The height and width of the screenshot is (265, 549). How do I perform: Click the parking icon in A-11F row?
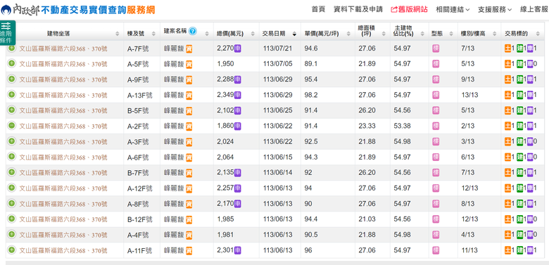237,250
